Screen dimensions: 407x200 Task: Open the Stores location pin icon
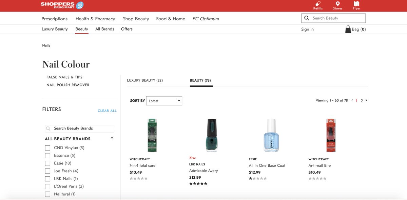(x=337, y=3)
